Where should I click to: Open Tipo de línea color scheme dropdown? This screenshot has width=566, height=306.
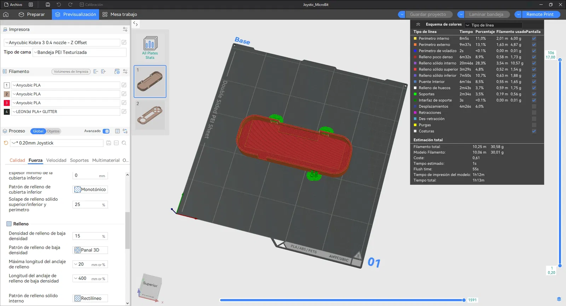coord(493,25)
